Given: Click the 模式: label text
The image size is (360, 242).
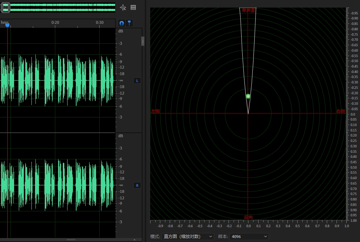Looking at the screenshot, I should point(155,237).
